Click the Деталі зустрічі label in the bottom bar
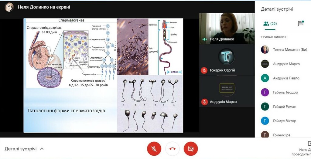 (x=21, y=149)
